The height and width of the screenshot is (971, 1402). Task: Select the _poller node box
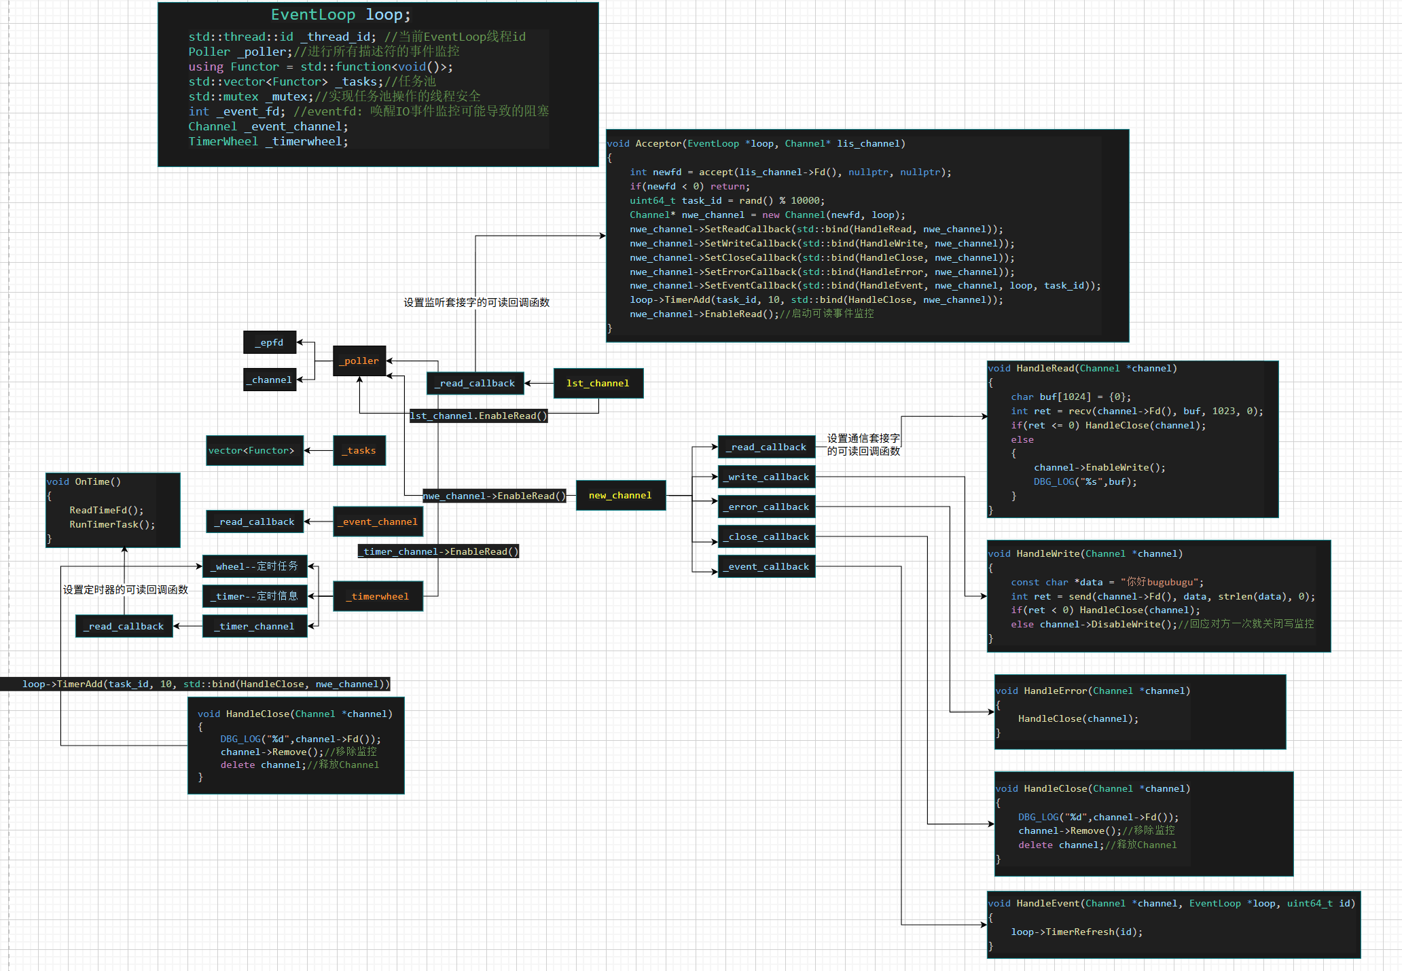[359, 361]
